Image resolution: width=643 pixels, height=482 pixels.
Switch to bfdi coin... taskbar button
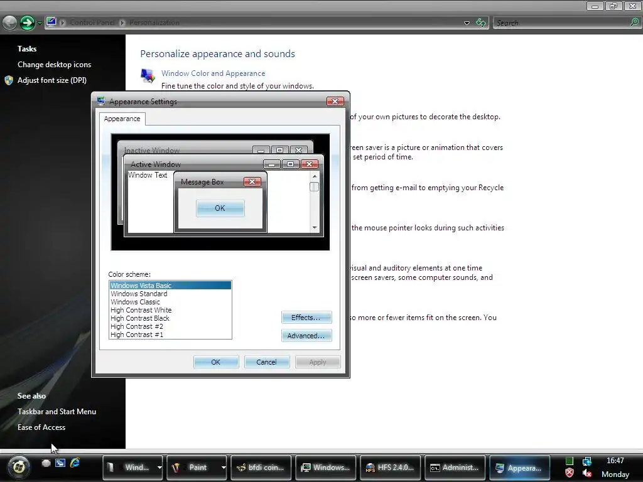pyautogui.click(x=261, y=468)
